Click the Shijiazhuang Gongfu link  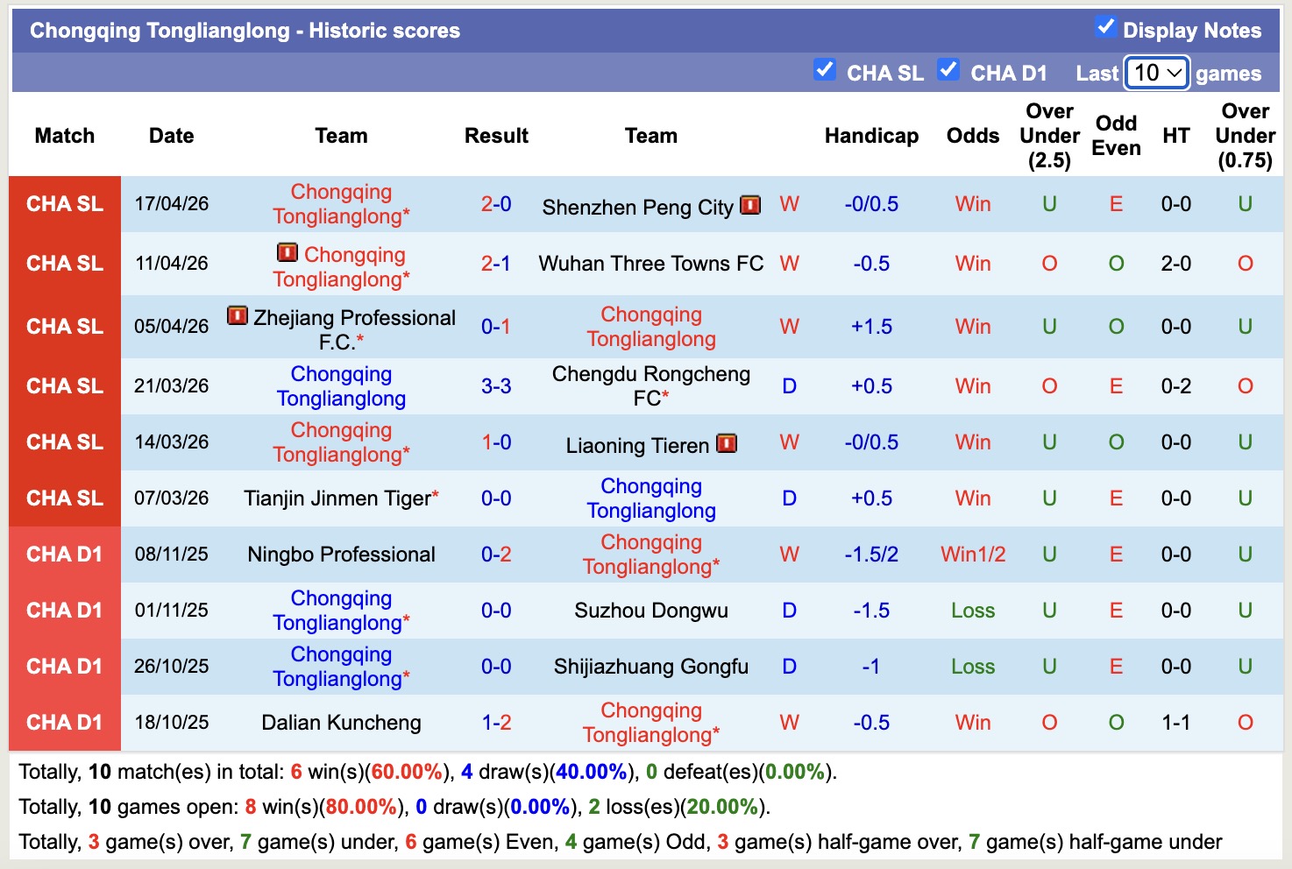[x=650, y=667]
